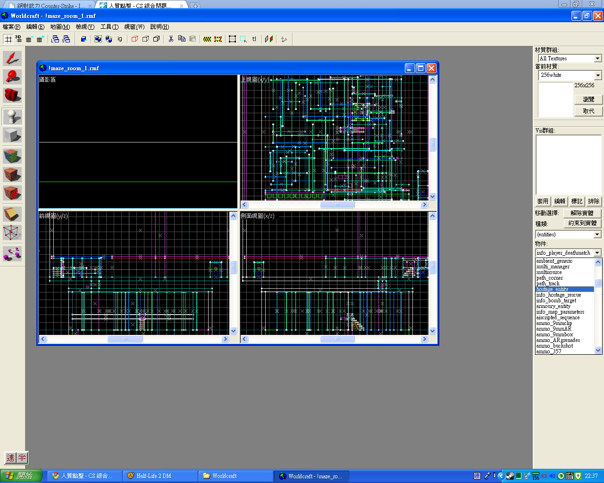
Task: Click the 瀏覽 browse texture button
Action: coord(588,100)
